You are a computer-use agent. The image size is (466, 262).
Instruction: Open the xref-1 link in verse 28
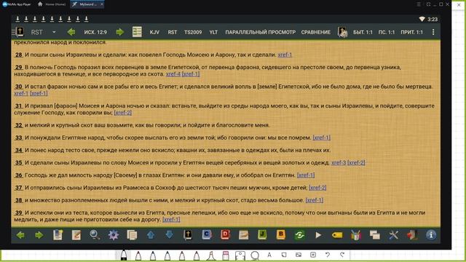click(285, 55)
